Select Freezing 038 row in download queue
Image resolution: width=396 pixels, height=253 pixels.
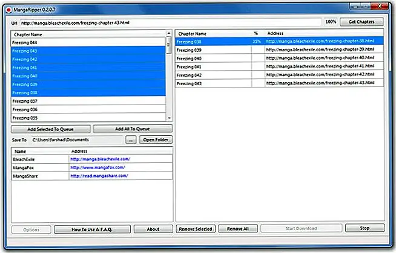pyautogui.click(x=212, y=42)
